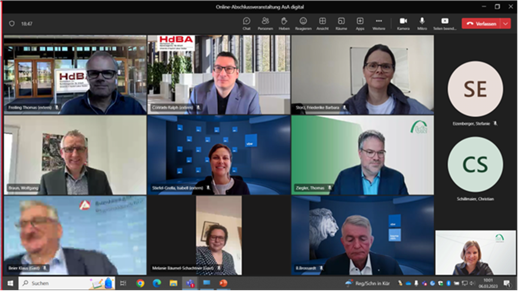Click the shield icon beside the timer

coord(12,24)
